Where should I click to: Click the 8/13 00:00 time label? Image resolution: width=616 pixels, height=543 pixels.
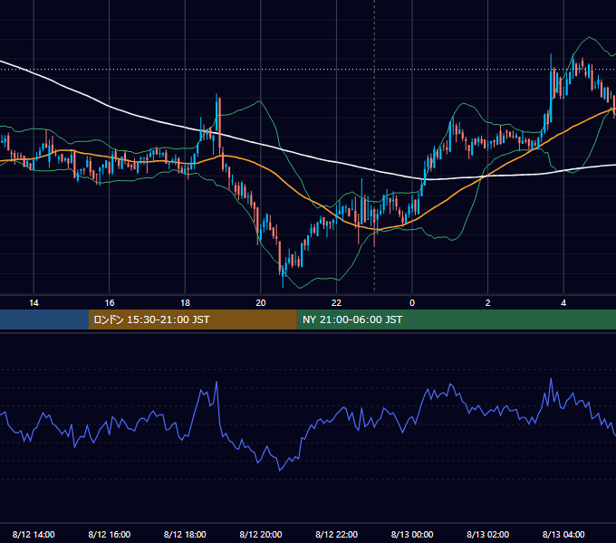point(412,534)
